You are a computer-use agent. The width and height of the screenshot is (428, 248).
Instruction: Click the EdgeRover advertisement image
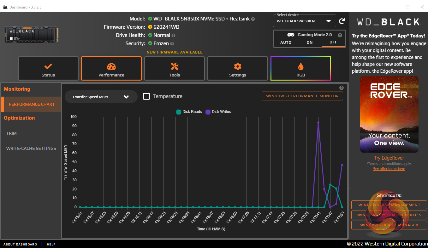click(389, 114)
